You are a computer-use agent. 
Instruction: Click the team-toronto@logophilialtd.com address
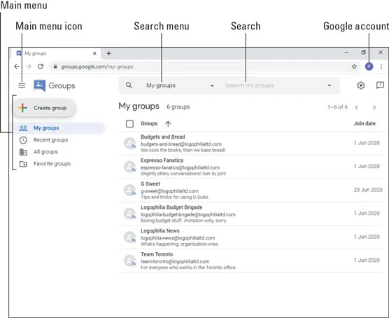pyautogui.click(x=175, y=261)
